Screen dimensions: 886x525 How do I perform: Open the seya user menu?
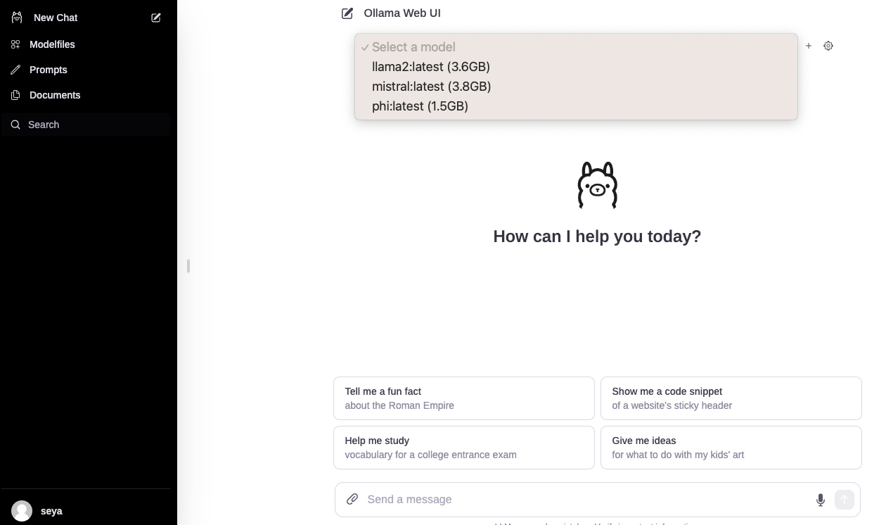(86, 511)
